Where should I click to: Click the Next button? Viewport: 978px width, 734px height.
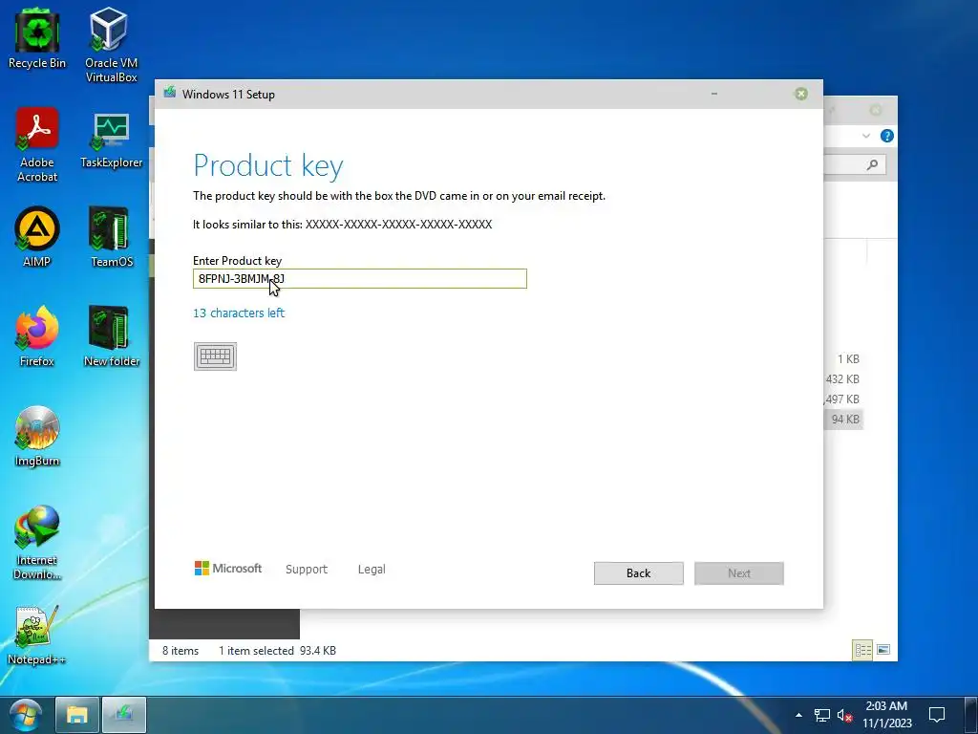(739, 573)
